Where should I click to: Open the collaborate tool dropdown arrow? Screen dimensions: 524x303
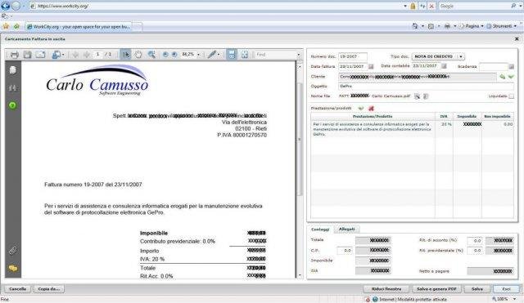pyautogui.click(x=62, y=55)
